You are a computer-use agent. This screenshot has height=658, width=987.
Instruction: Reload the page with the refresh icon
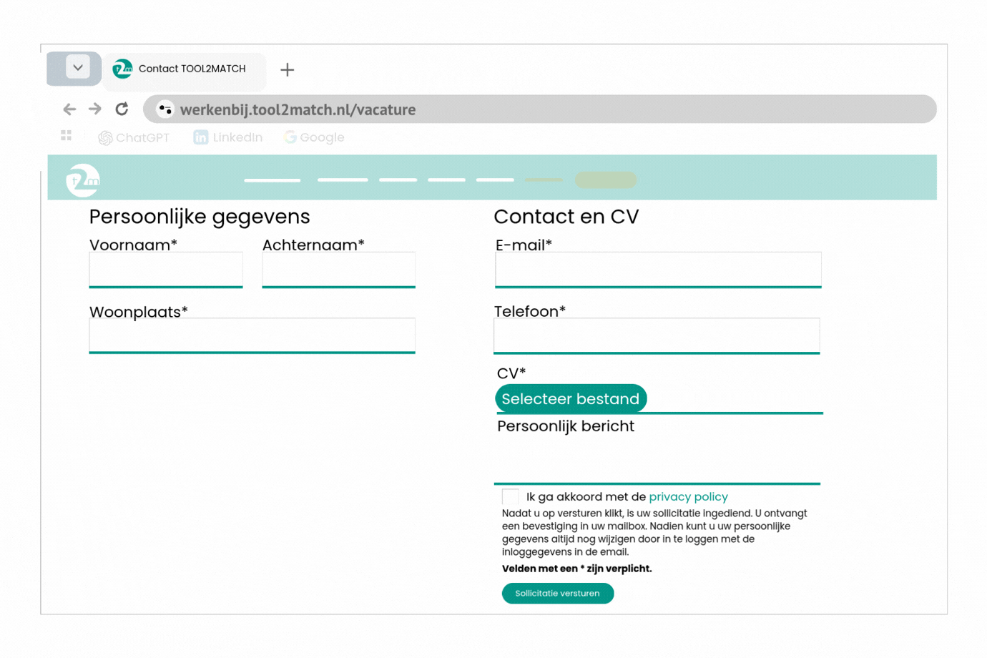(x=122, y=109)
